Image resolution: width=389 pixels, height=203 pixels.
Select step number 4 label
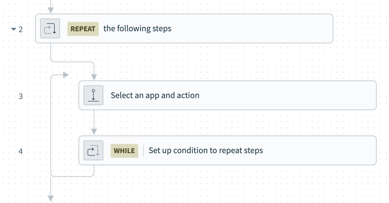click(21, 151)
